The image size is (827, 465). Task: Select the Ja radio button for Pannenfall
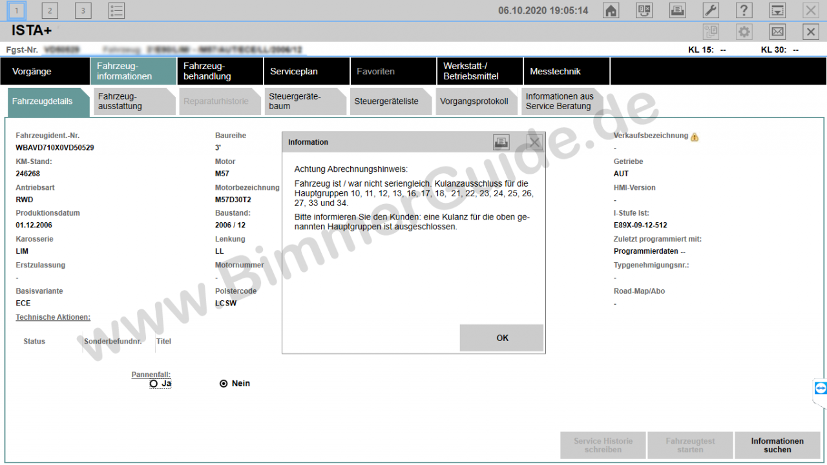click(x=154, y=384)
